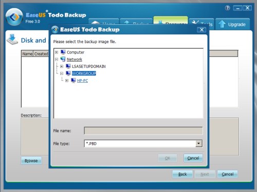The height and width of the screenshot is (192, 257).
Task: Select the Network tree item label
Action: [x=75, y=59]
